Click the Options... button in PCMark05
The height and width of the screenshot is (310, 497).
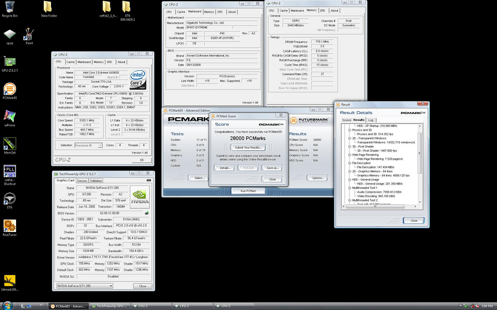pyautogui.click(x=318, y=178)
